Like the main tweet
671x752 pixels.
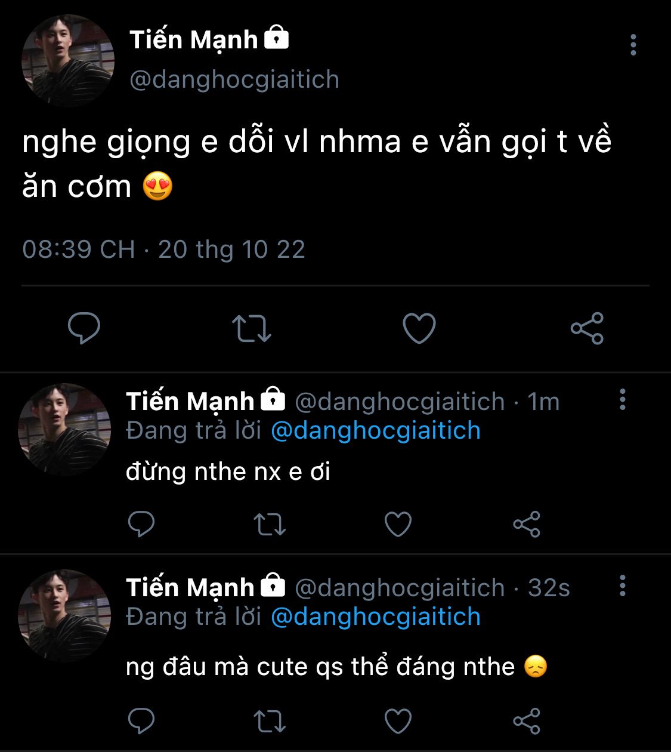tap(419, 328)
